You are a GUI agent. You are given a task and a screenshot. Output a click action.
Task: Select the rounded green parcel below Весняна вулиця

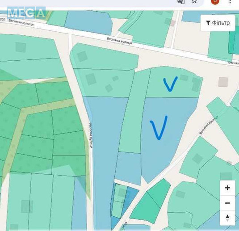[x=104, y=56]
